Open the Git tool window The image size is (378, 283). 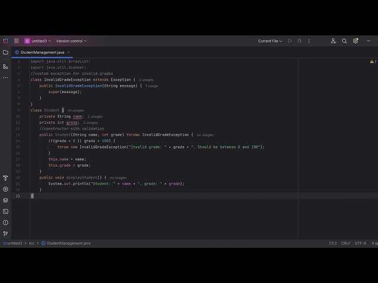5,233
